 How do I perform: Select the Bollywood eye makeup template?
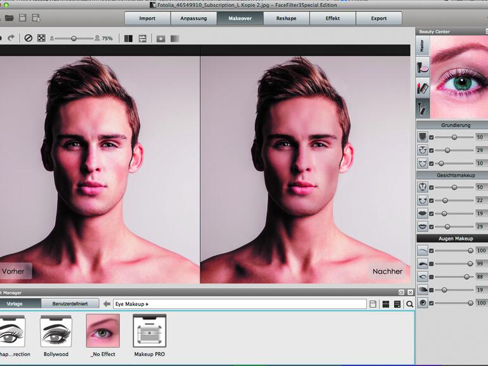[x=56, y=331]
